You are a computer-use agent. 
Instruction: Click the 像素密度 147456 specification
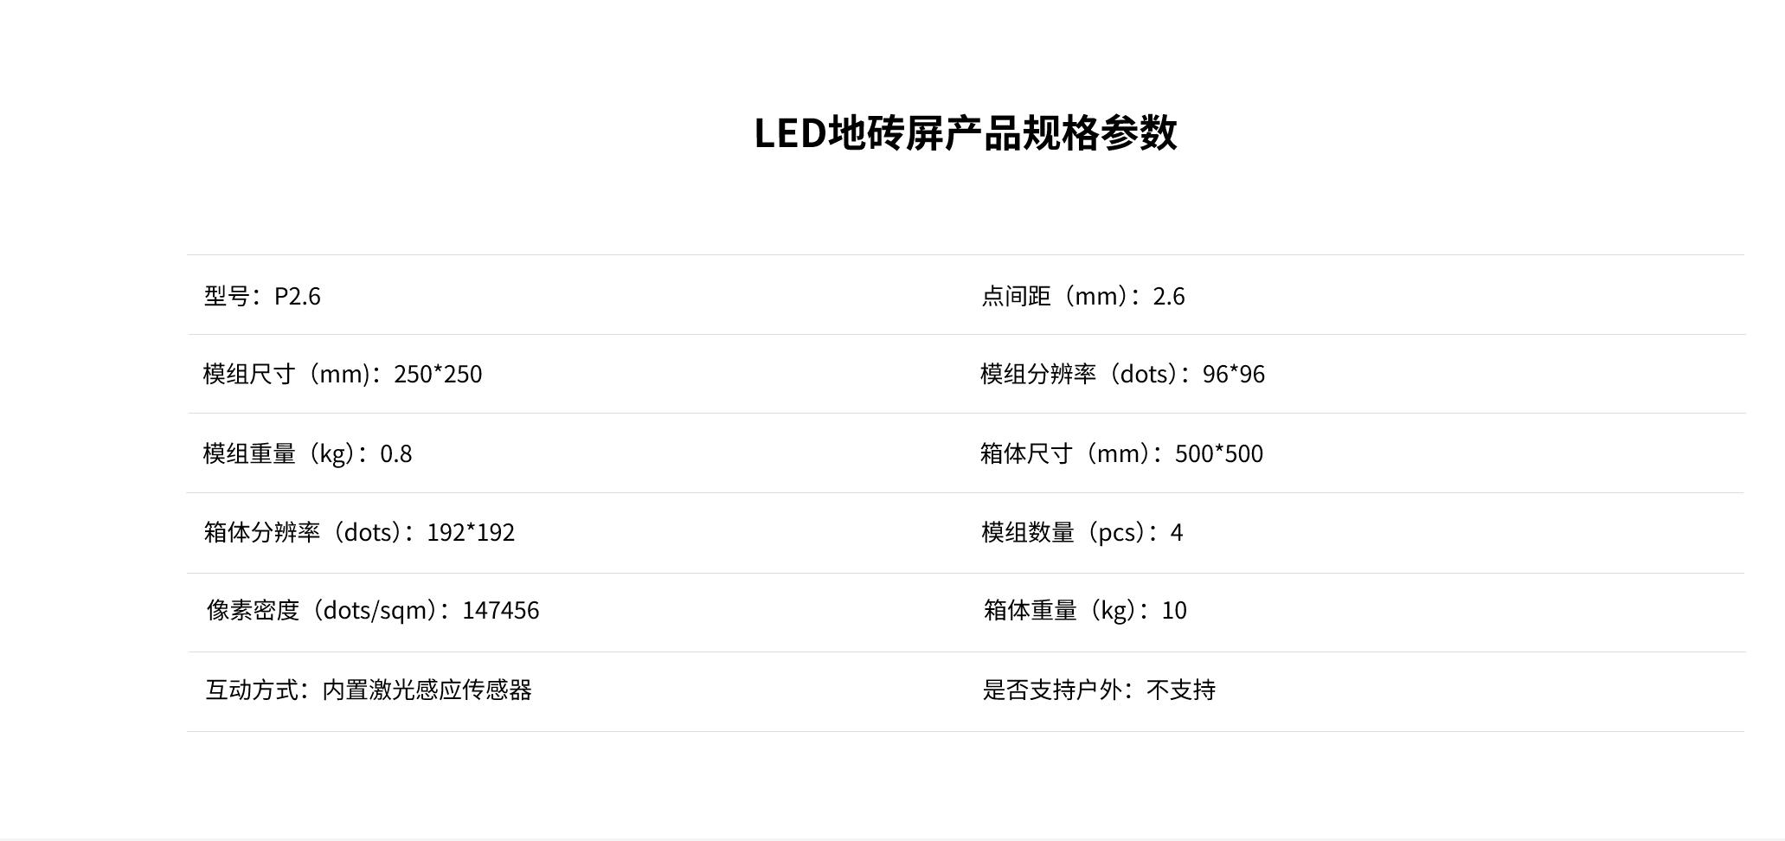372,610
